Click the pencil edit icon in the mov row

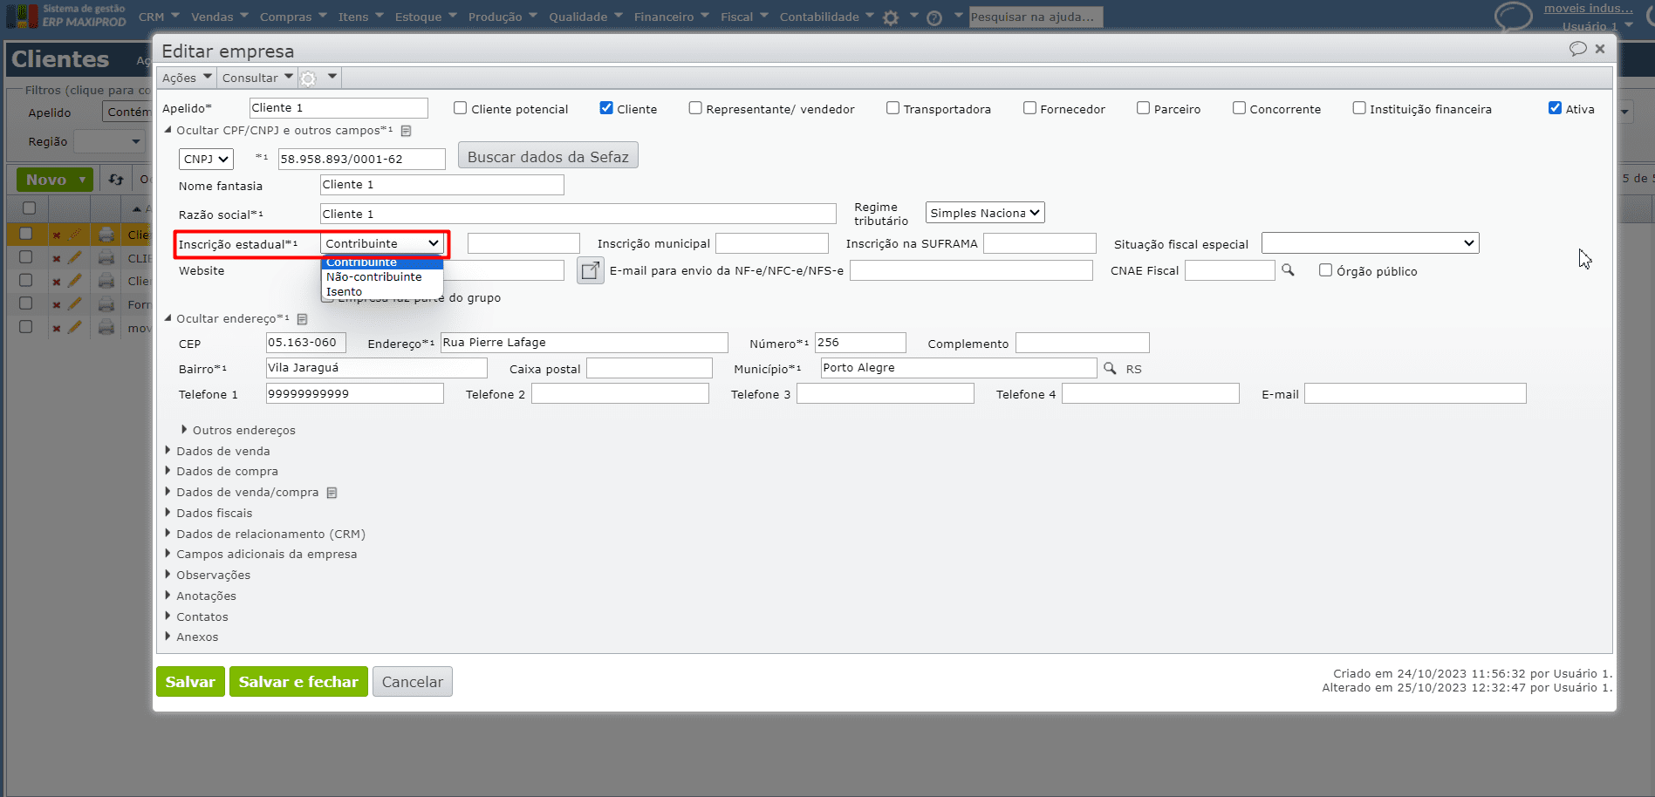(x=75, y=328)
